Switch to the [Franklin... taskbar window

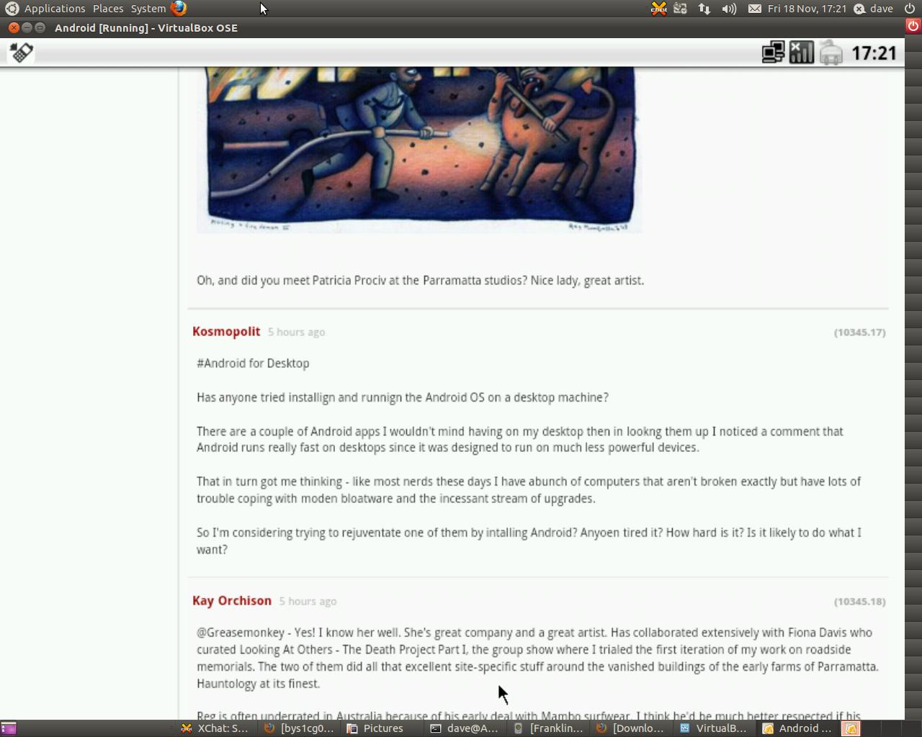tap(549, 728)
